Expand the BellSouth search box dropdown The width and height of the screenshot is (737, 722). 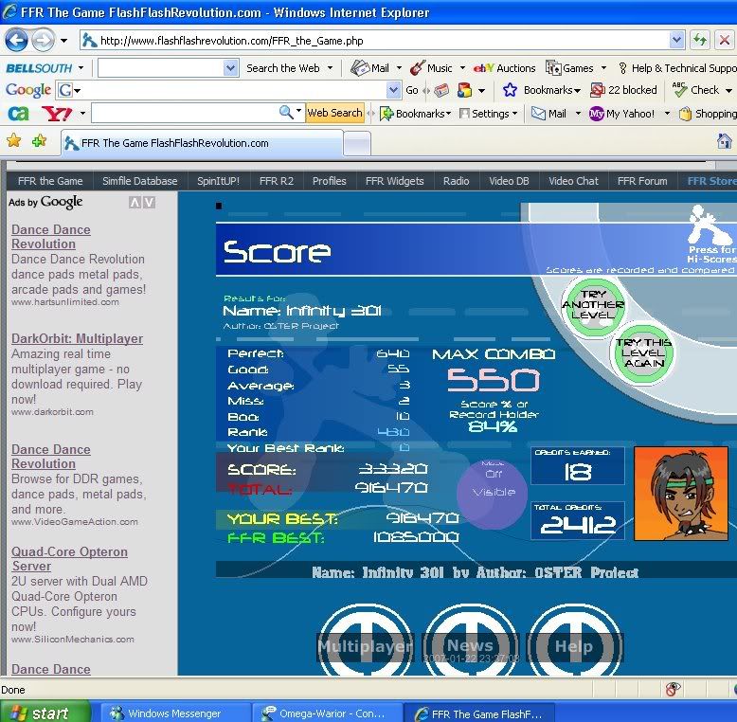(230, 67)
